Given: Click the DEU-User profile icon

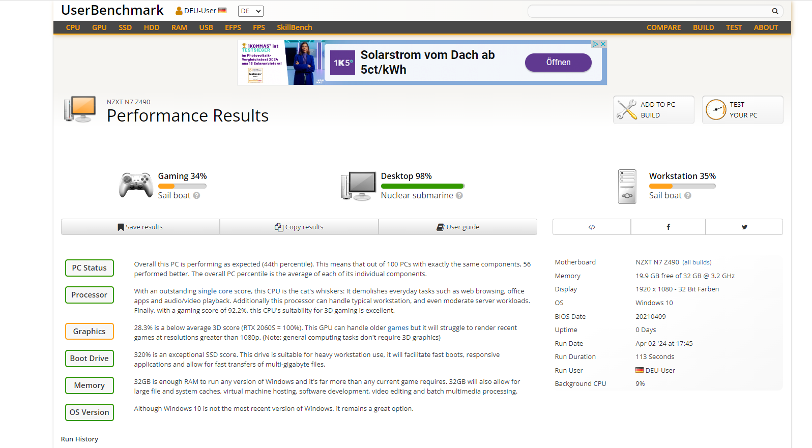Looking at the screenshot, I should (179, 11).
